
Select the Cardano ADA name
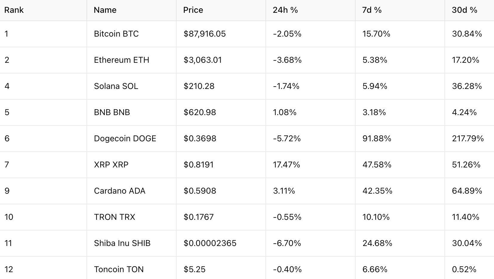tap(120, 191)
